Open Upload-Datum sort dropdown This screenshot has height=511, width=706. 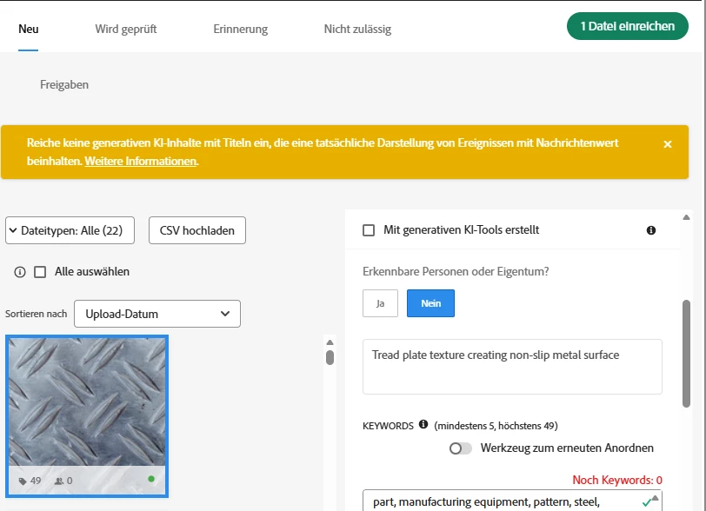(x=157, y=314)
